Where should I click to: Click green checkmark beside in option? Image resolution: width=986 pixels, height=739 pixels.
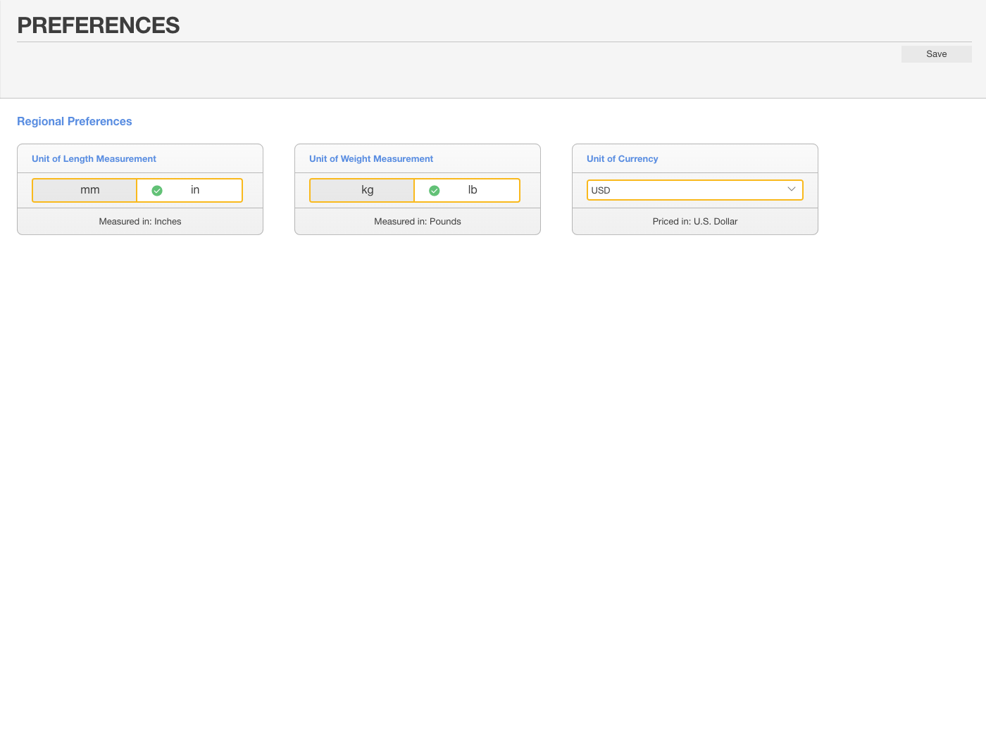click(157, 191)
